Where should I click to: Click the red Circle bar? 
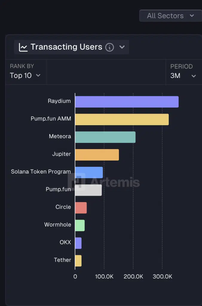coord(81,208)
